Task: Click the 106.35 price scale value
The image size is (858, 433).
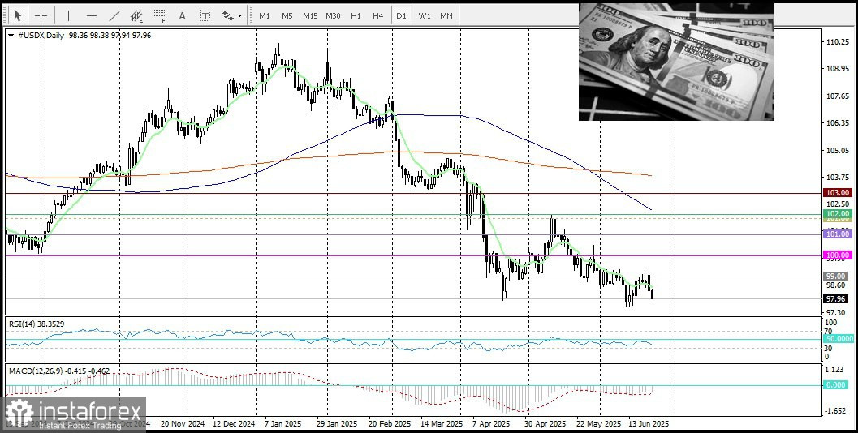Action: coord(838,123)
